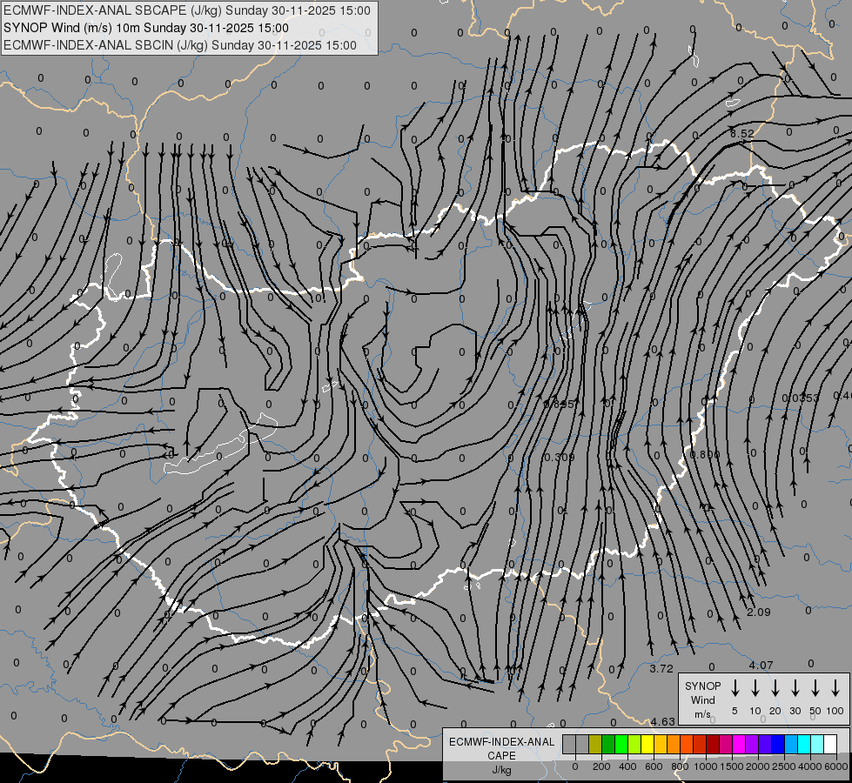Click the 'SYNOP' word in wind legend
This screenshot has height=783, width=852.
(702, 686)
